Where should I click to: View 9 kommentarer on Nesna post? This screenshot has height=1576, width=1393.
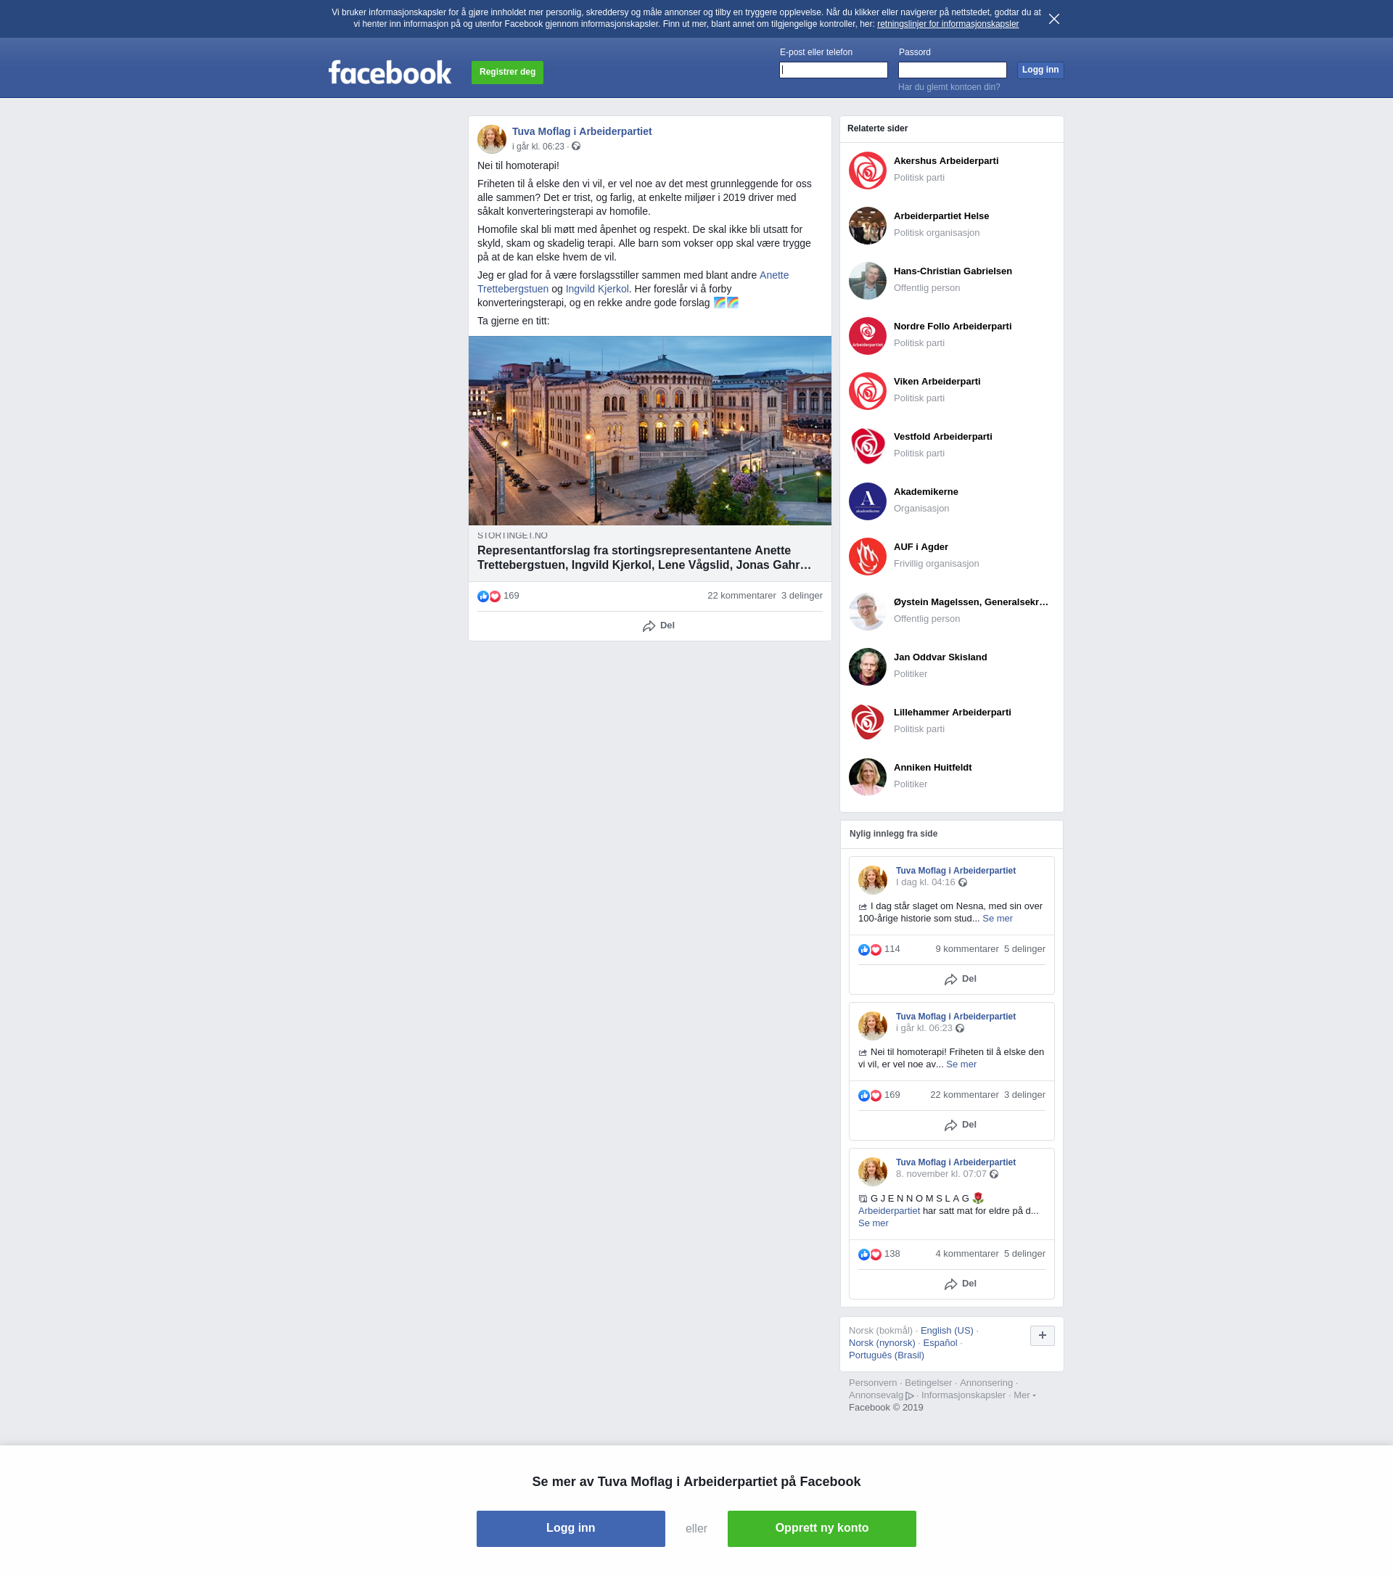click(x=966, y=949)
